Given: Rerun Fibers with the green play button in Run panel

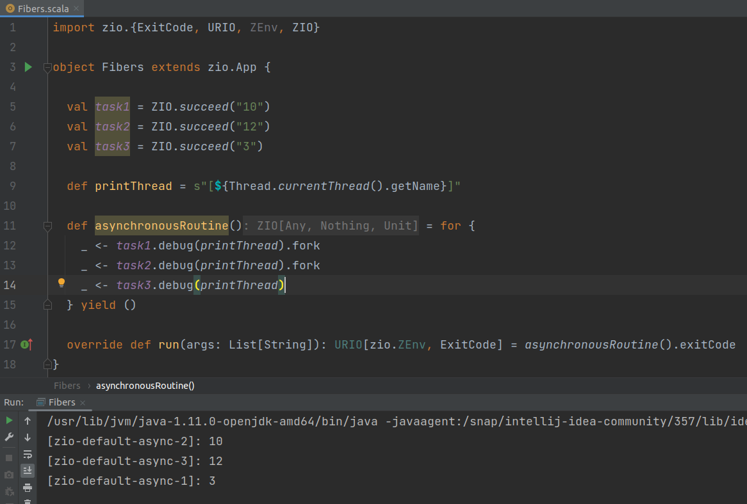Looking at the screenshot, I should coord(9,420).
